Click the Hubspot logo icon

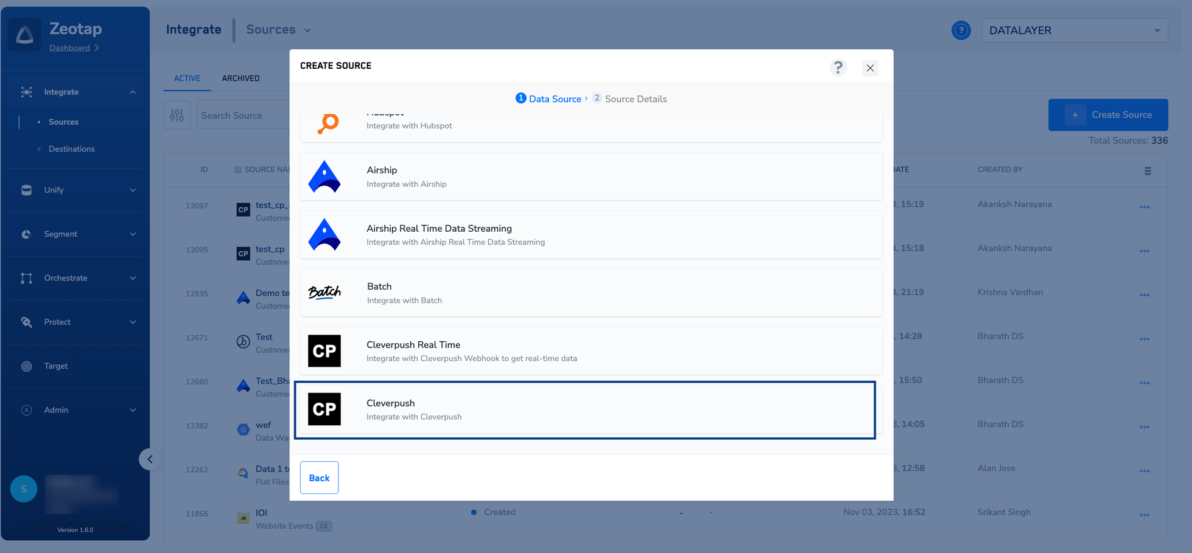[328, 123]
